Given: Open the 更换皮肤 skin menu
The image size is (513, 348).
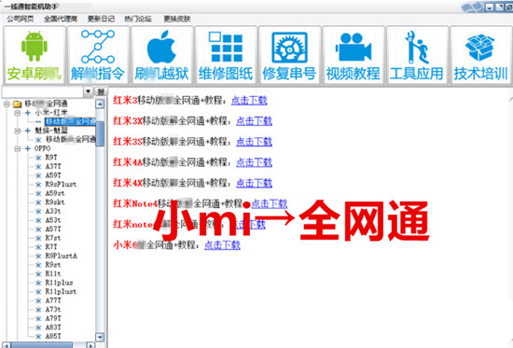Looking at the screenshot, I should [x=177, y=19].
